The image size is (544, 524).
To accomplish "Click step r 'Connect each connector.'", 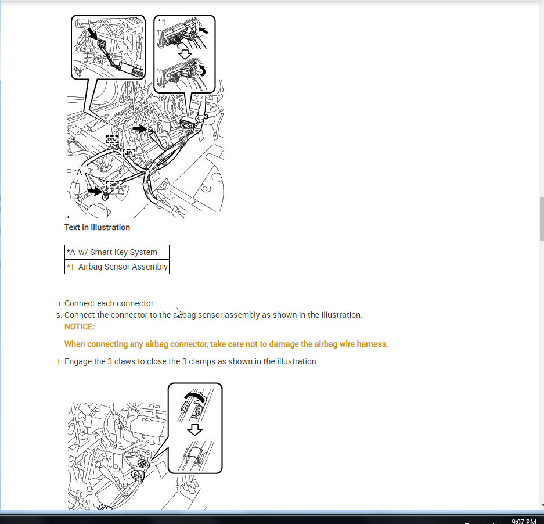I will pyautogui.click(x=110, y=303).
